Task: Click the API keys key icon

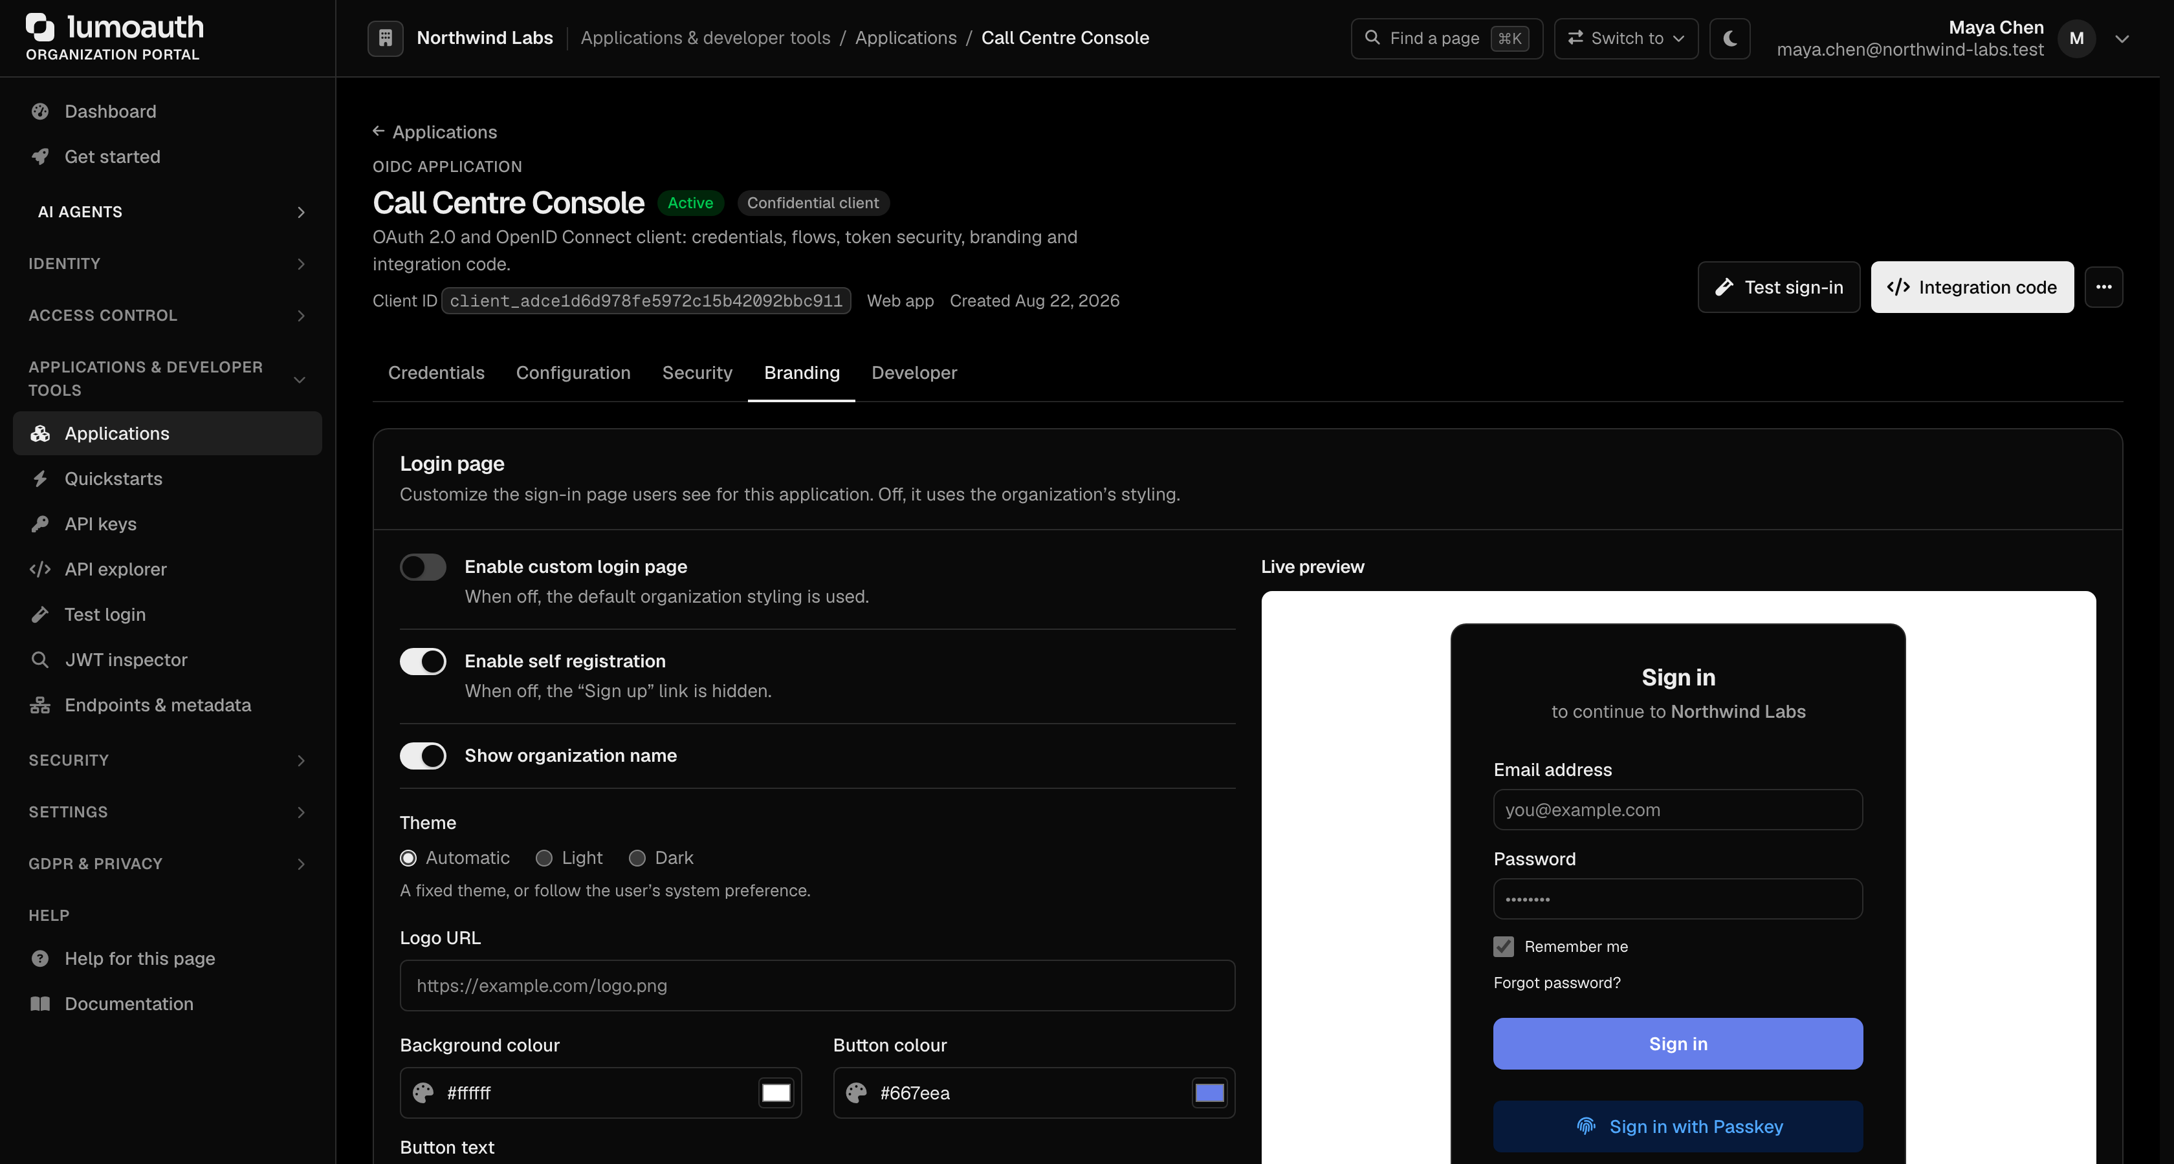Action: point(39,524)
